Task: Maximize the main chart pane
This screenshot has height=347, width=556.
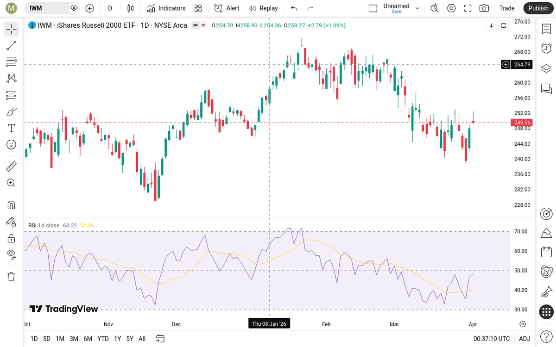Action: click(503, 26)
